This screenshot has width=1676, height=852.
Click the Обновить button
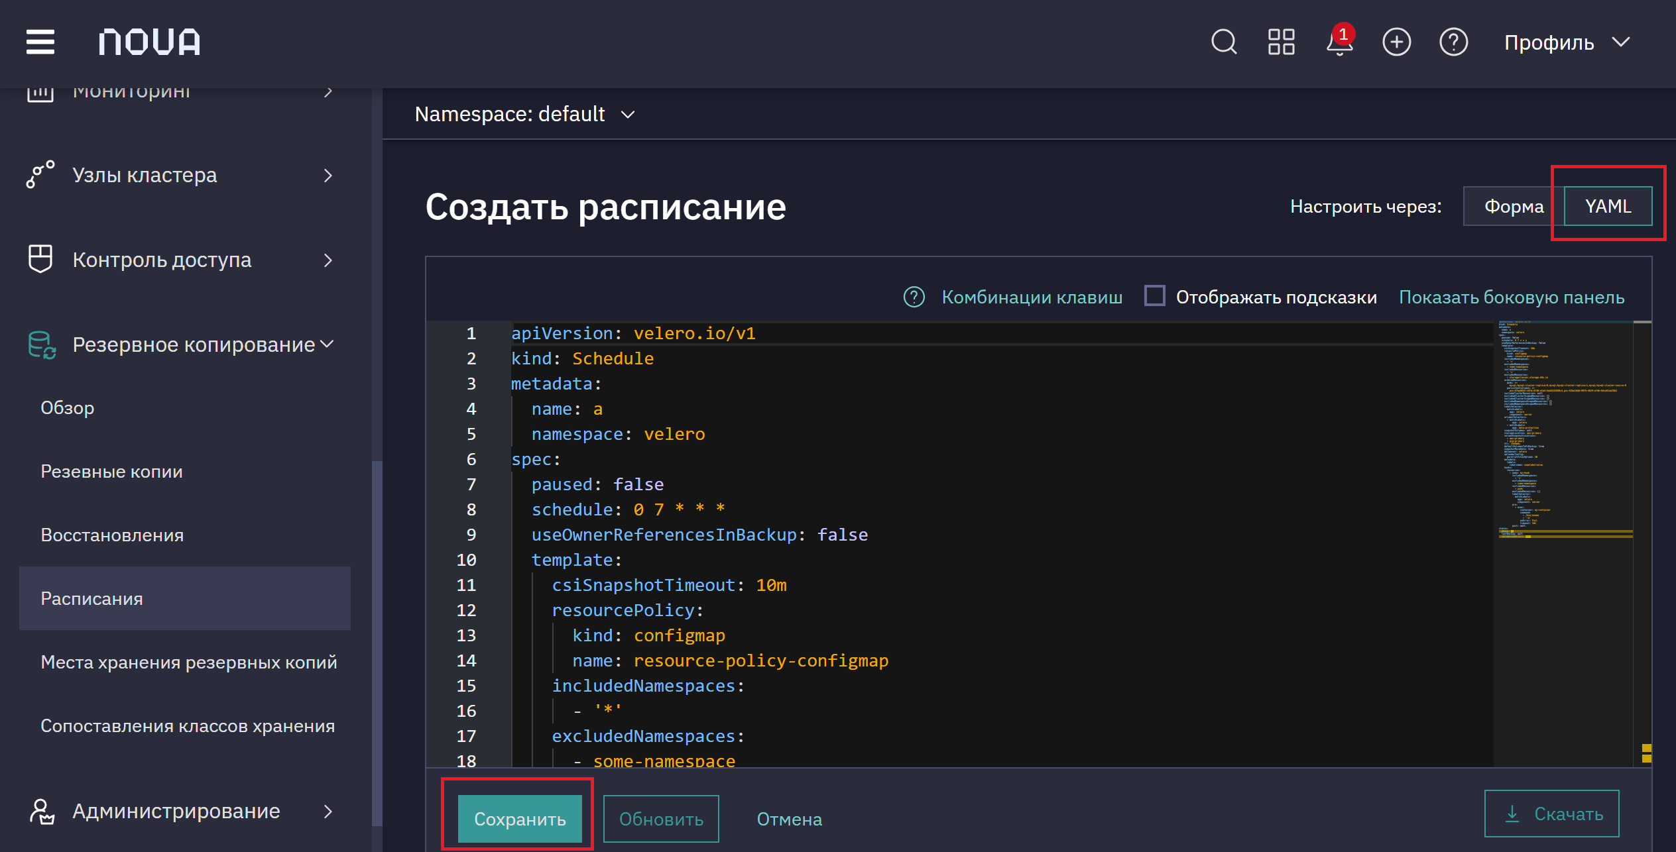661,819
